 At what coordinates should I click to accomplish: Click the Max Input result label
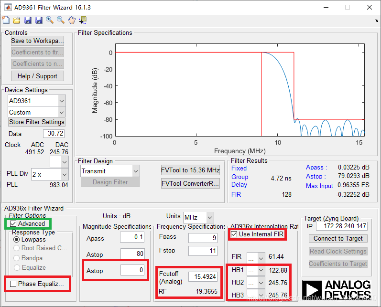pos(319,186)
